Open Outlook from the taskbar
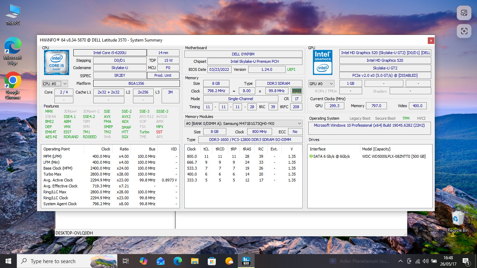 pyautogui.click(x=160, y=261)
